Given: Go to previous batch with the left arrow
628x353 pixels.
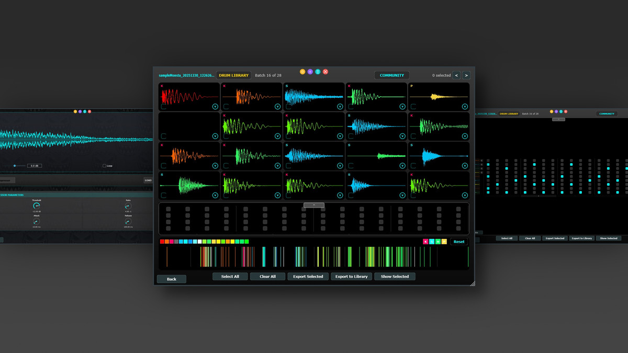Looking at the screenshot, I should (x=456, y=75).
